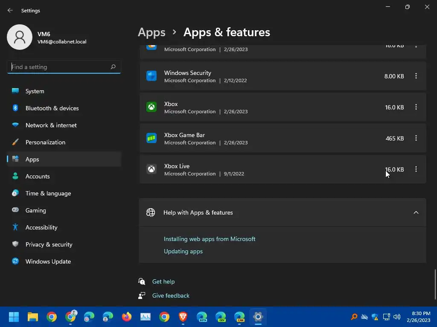
Task: Click the Xbox Live date 9/1/2022
Action: pyautogui.click(x=234, y=174)
